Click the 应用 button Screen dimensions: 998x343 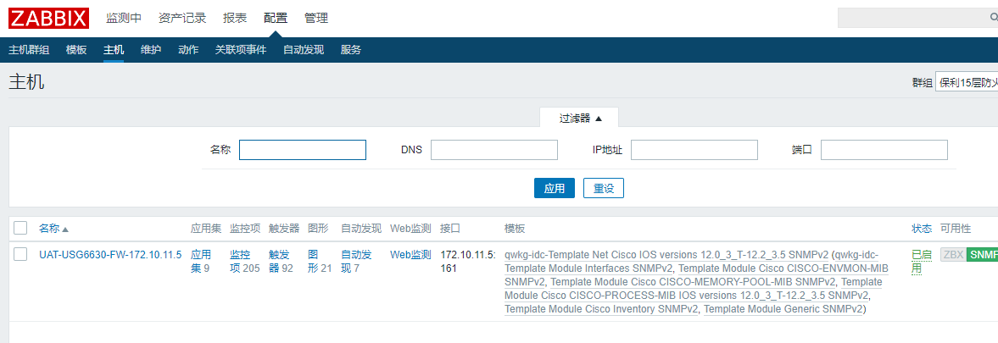click(x=555, y=189)
